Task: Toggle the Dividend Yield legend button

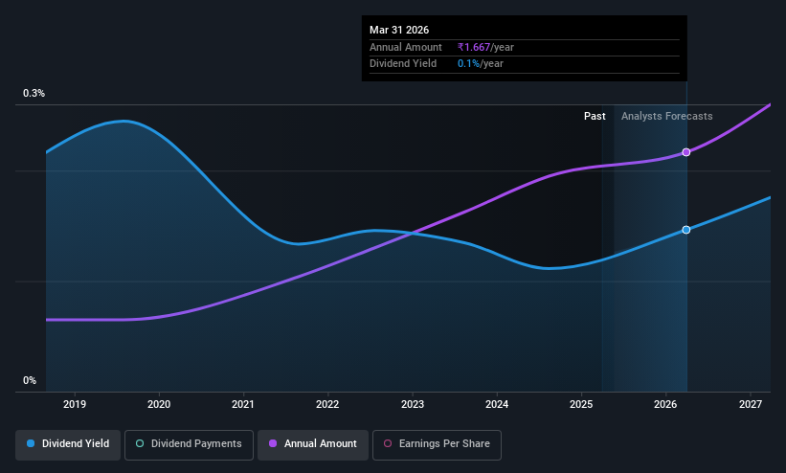Action: pos(68,444)
